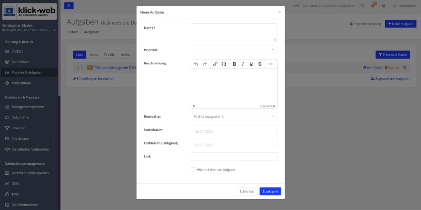
Task: Click Filter und Suche button
Action: [393, 55]
